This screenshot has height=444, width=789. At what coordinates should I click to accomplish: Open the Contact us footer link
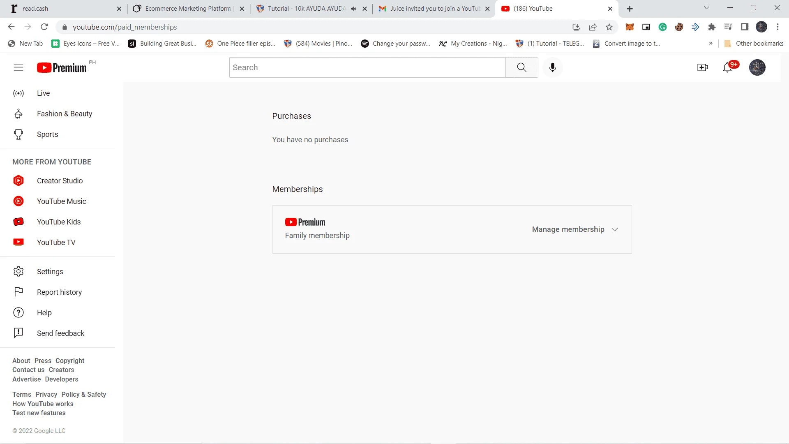pos(28,370)
